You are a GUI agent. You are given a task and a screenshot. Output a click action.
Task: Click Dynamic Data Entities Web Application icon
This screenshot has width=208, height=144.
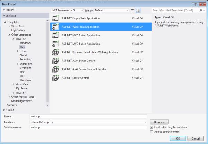[55, 52]
